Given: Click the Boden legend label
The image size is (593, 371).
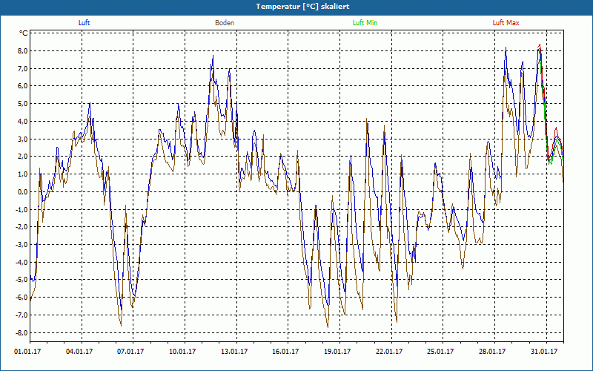Looking at the screenshot, I should (225, 23).
